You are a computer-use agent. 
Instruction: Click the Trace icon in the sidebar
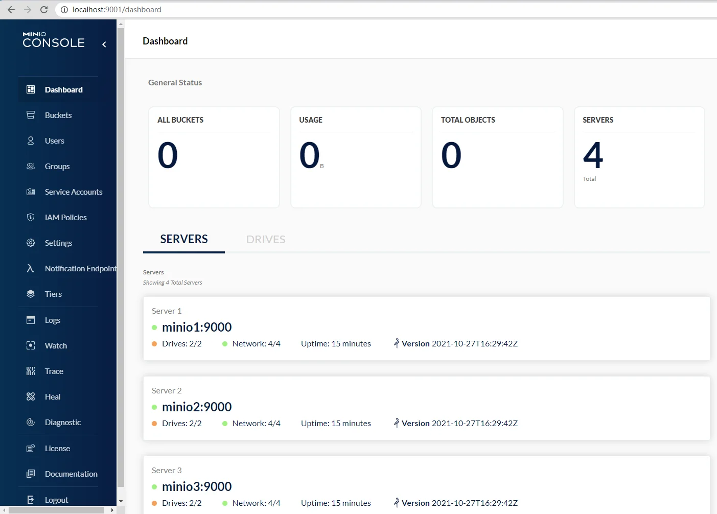tap(31, 371)
